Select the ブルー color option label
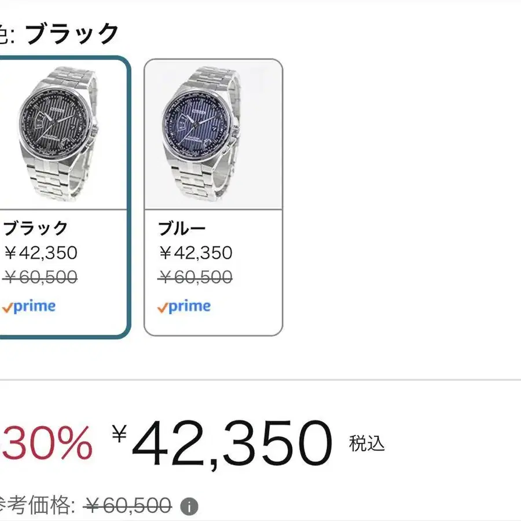This screenshot has height=521, width=521. coord(182,229)
